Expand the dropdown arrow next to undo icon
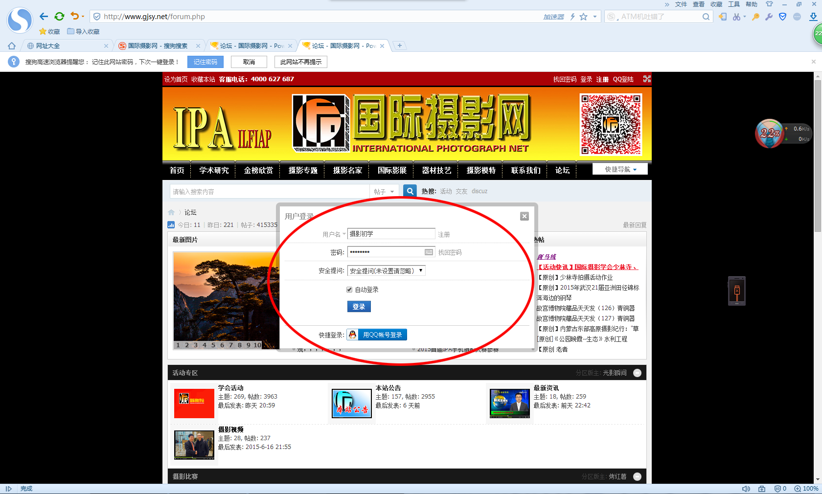This screenshot has height=494, width=822. 83,17
